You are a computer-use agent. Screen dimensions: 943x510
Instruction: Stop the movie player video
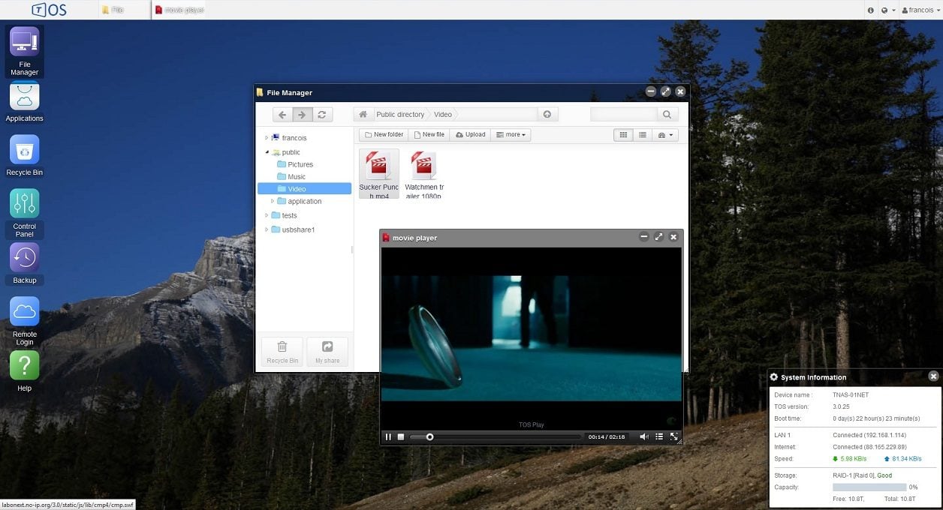401,436
